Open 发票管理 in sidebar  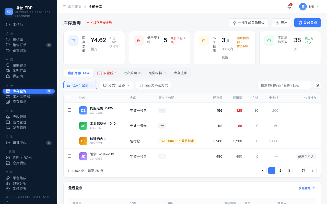(x=29, y=127)
